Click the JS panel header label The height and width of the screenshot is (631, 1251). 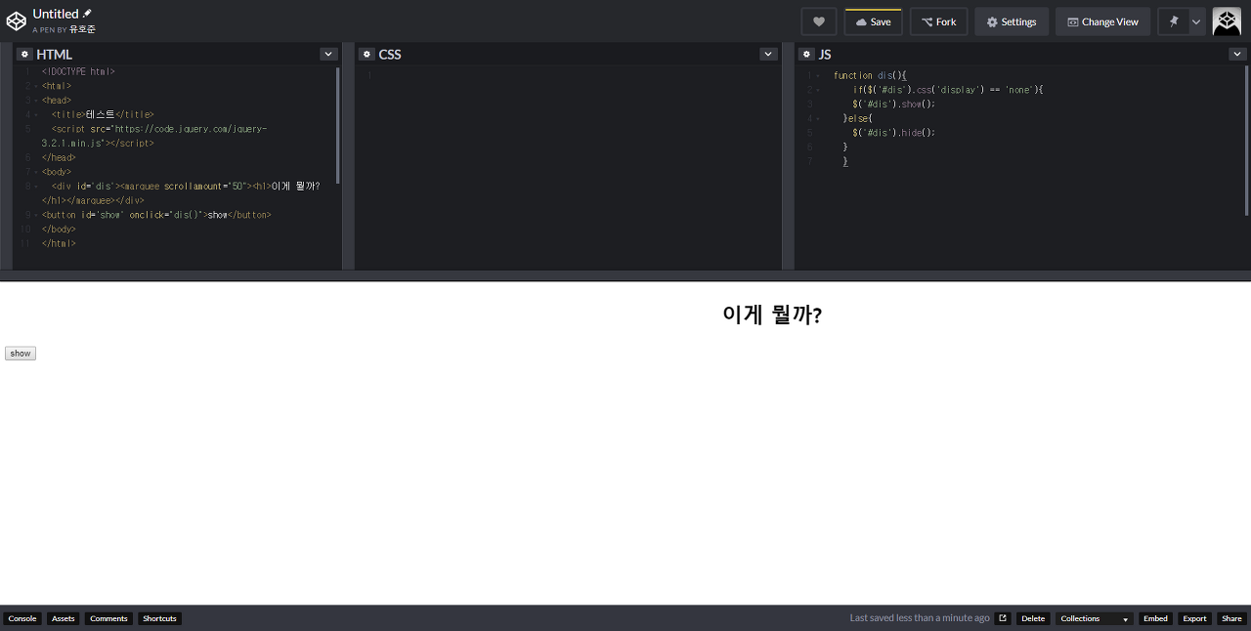pos(825,54)
